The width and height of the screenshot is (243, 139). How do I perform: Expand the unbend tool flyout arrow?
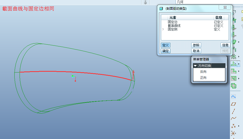tap(239, 64)
